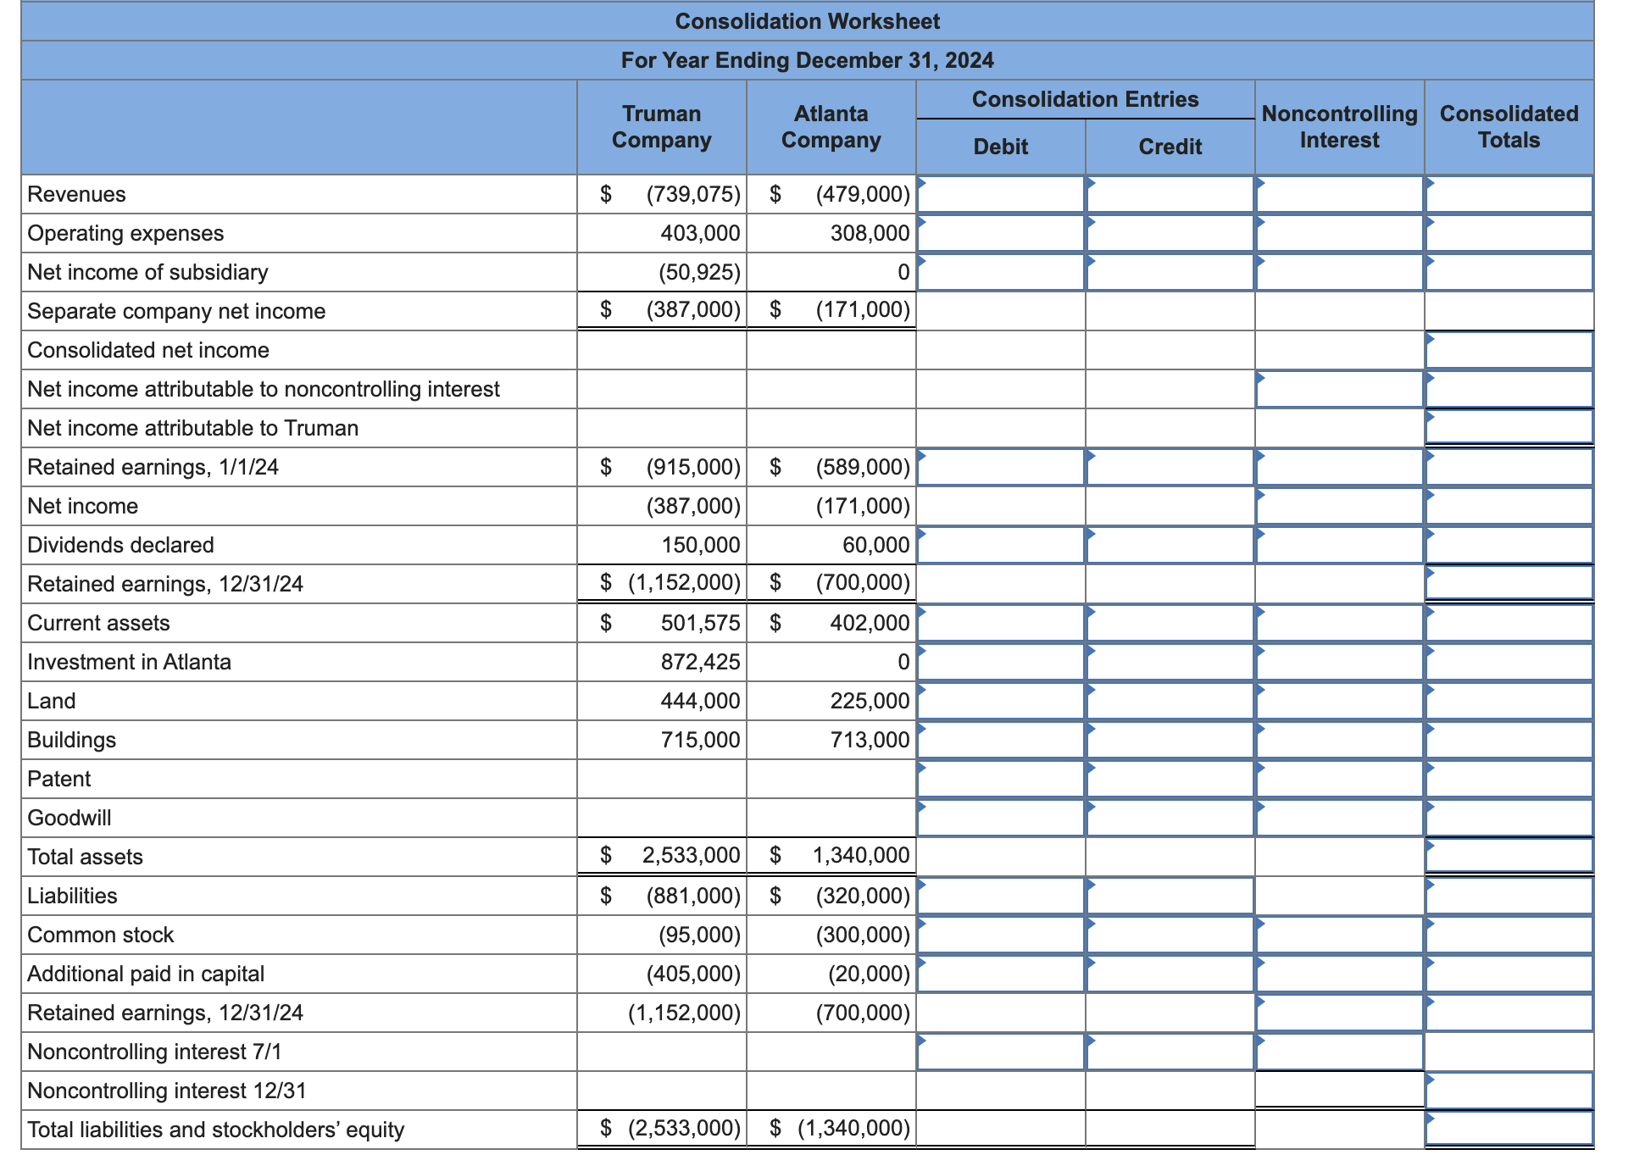Select Patent Consolidated Totals cell
The width and height of the screenshot is (1634, 1166).
tap(1509, 779)
